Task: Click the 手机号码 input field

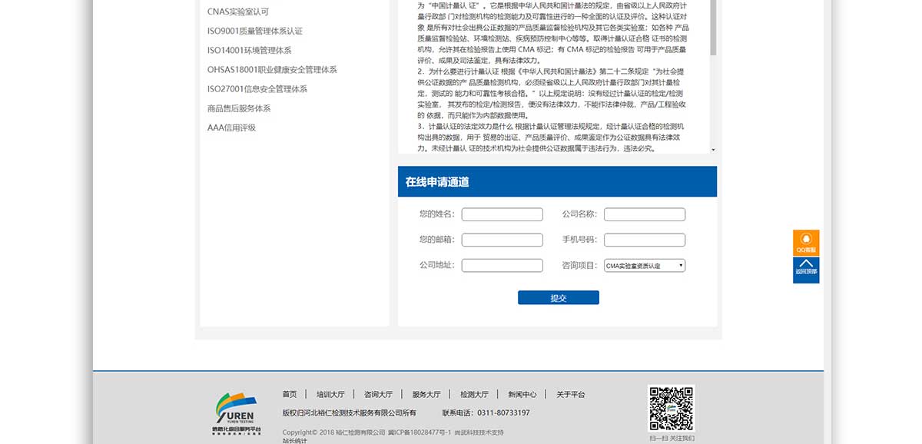Action: click(644, 240)
